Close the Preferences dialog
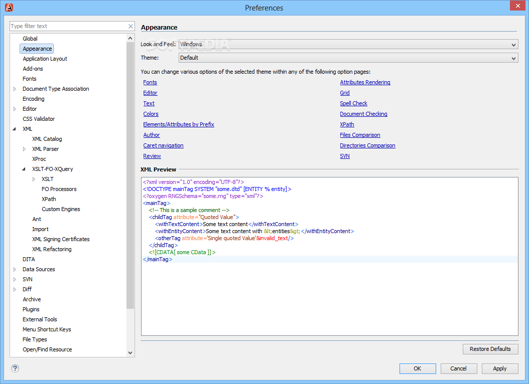Screen dimensions: 529x384 pyautogui.click(x=517, y=6)
